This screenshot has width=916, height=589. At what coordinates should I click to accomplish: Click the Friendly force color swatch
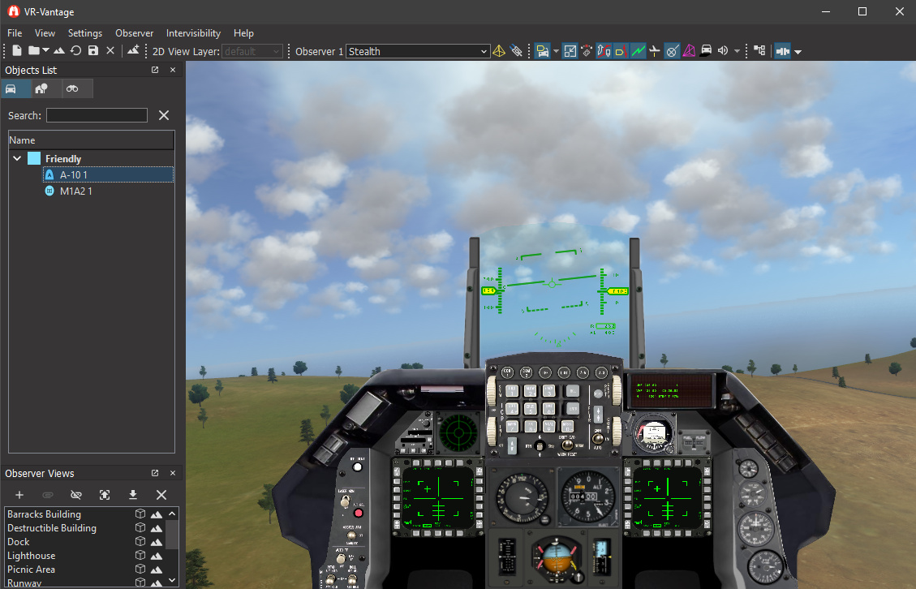(34, 158)
